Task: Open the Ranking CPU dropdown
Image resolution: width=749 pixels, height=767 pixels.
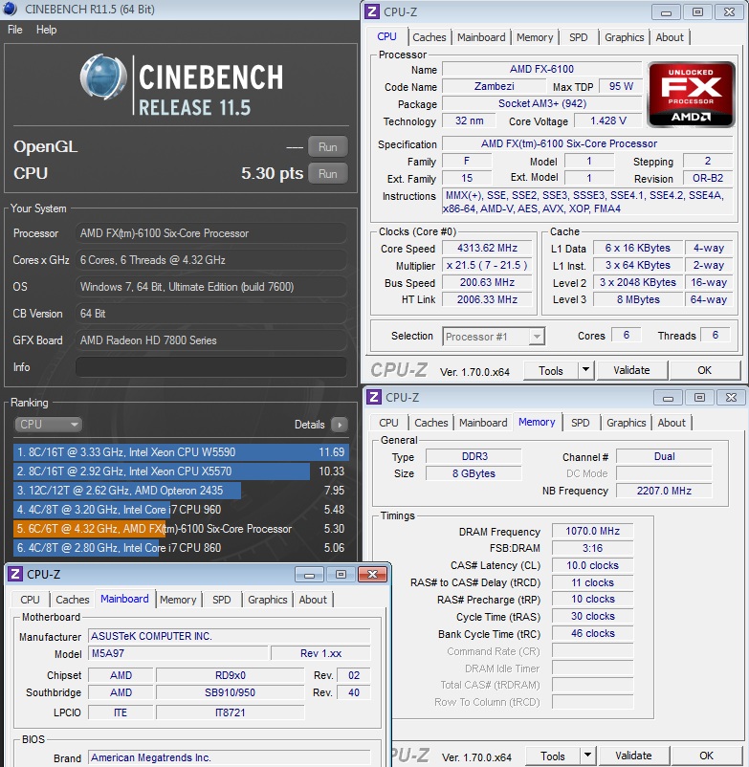Action: [48, 425]
